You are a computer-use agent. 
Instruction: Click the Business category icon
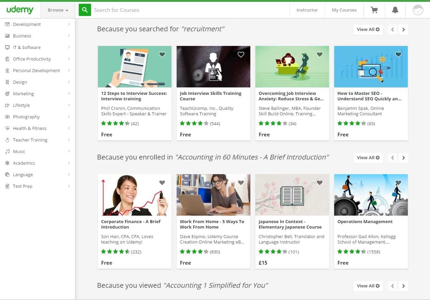7,36
